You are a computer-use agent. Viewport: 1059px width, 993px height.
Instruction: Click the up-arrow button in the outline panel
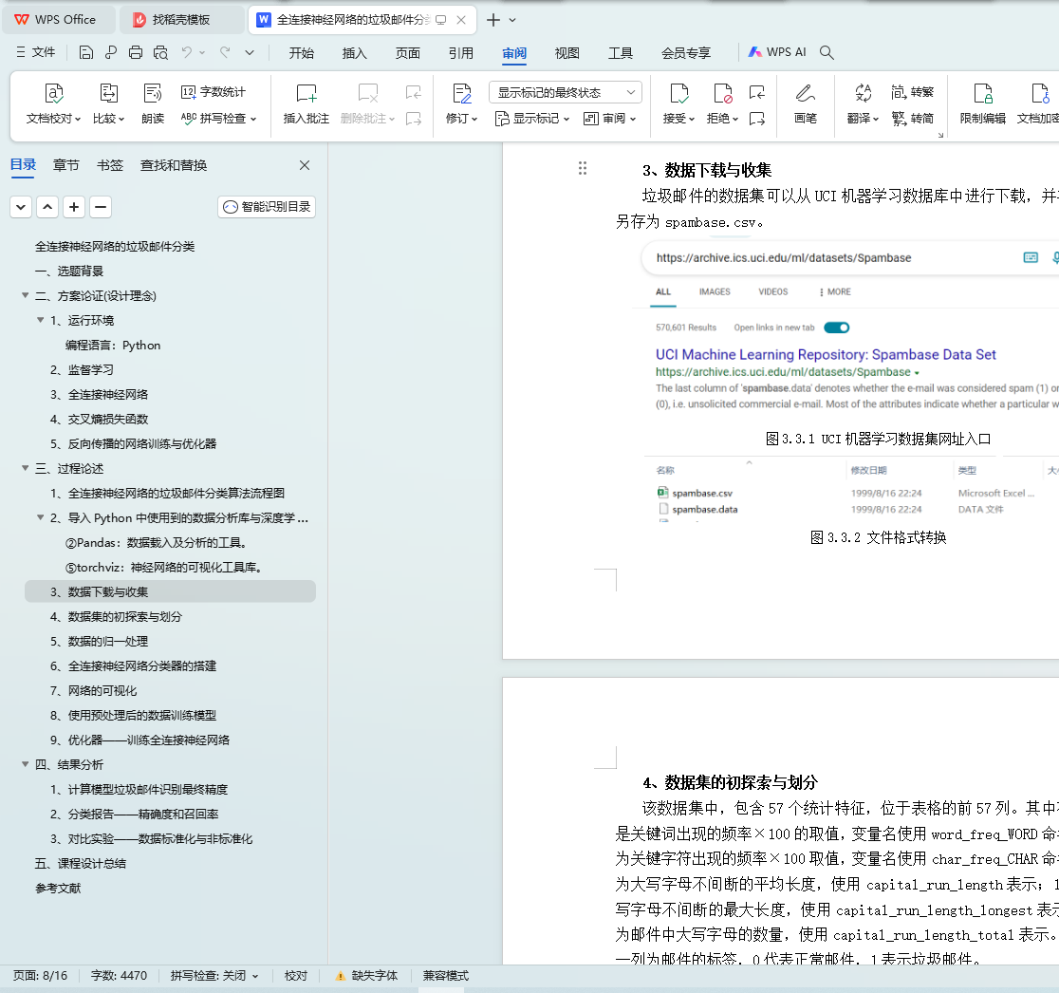[x=47, y=207]
